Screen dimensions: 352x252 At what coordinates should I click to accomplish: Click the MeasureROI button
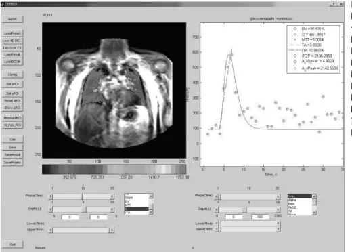coord(12,118)
